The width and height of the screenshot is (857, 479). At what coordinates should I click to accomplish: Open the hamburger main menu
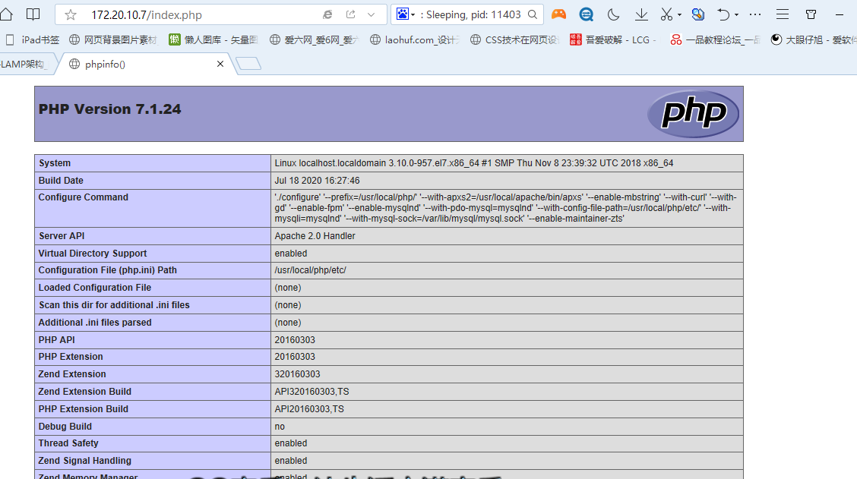[783, 14]
